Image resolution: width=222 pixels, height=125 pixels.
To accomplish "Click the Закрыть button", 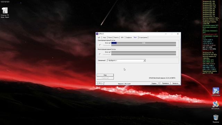I will (175, 83).
